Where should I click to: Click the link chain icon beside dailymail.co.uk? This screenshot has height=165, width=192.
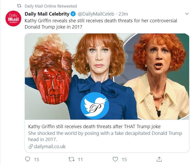(31, 147)
